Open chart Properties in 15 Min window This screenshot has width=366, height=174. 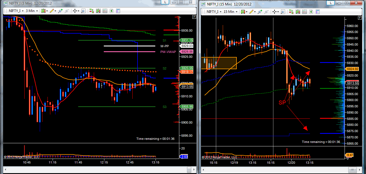317,12
